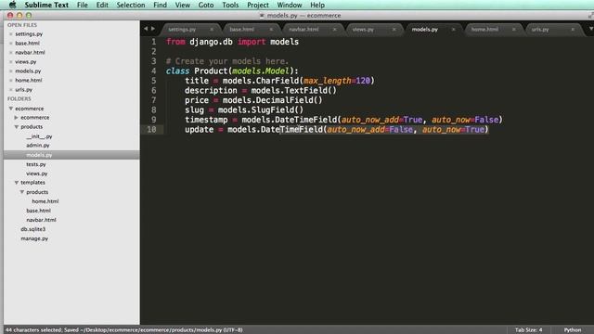Screen dimensions: 594x334
Task: Switch to the base.html tab
Action: (241, 29)
